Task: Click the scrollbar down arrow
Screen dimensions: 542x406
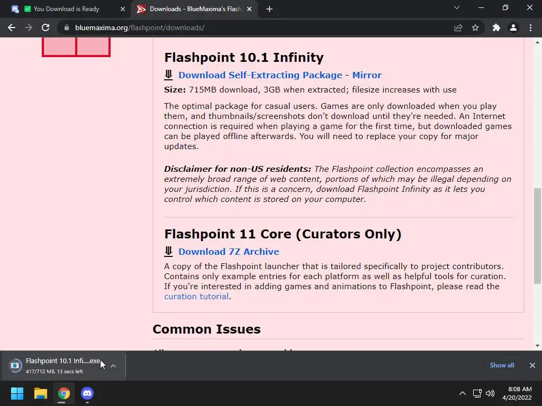Action: click(x=537, y=346)
